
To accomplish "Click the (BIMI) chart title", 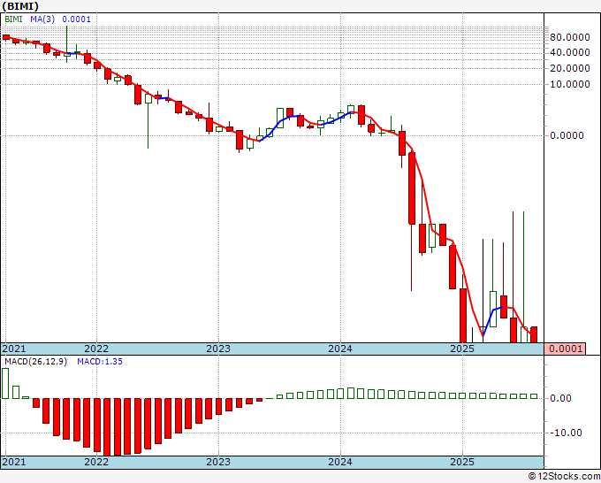I will pyautogui.click(x=20, y=6).
